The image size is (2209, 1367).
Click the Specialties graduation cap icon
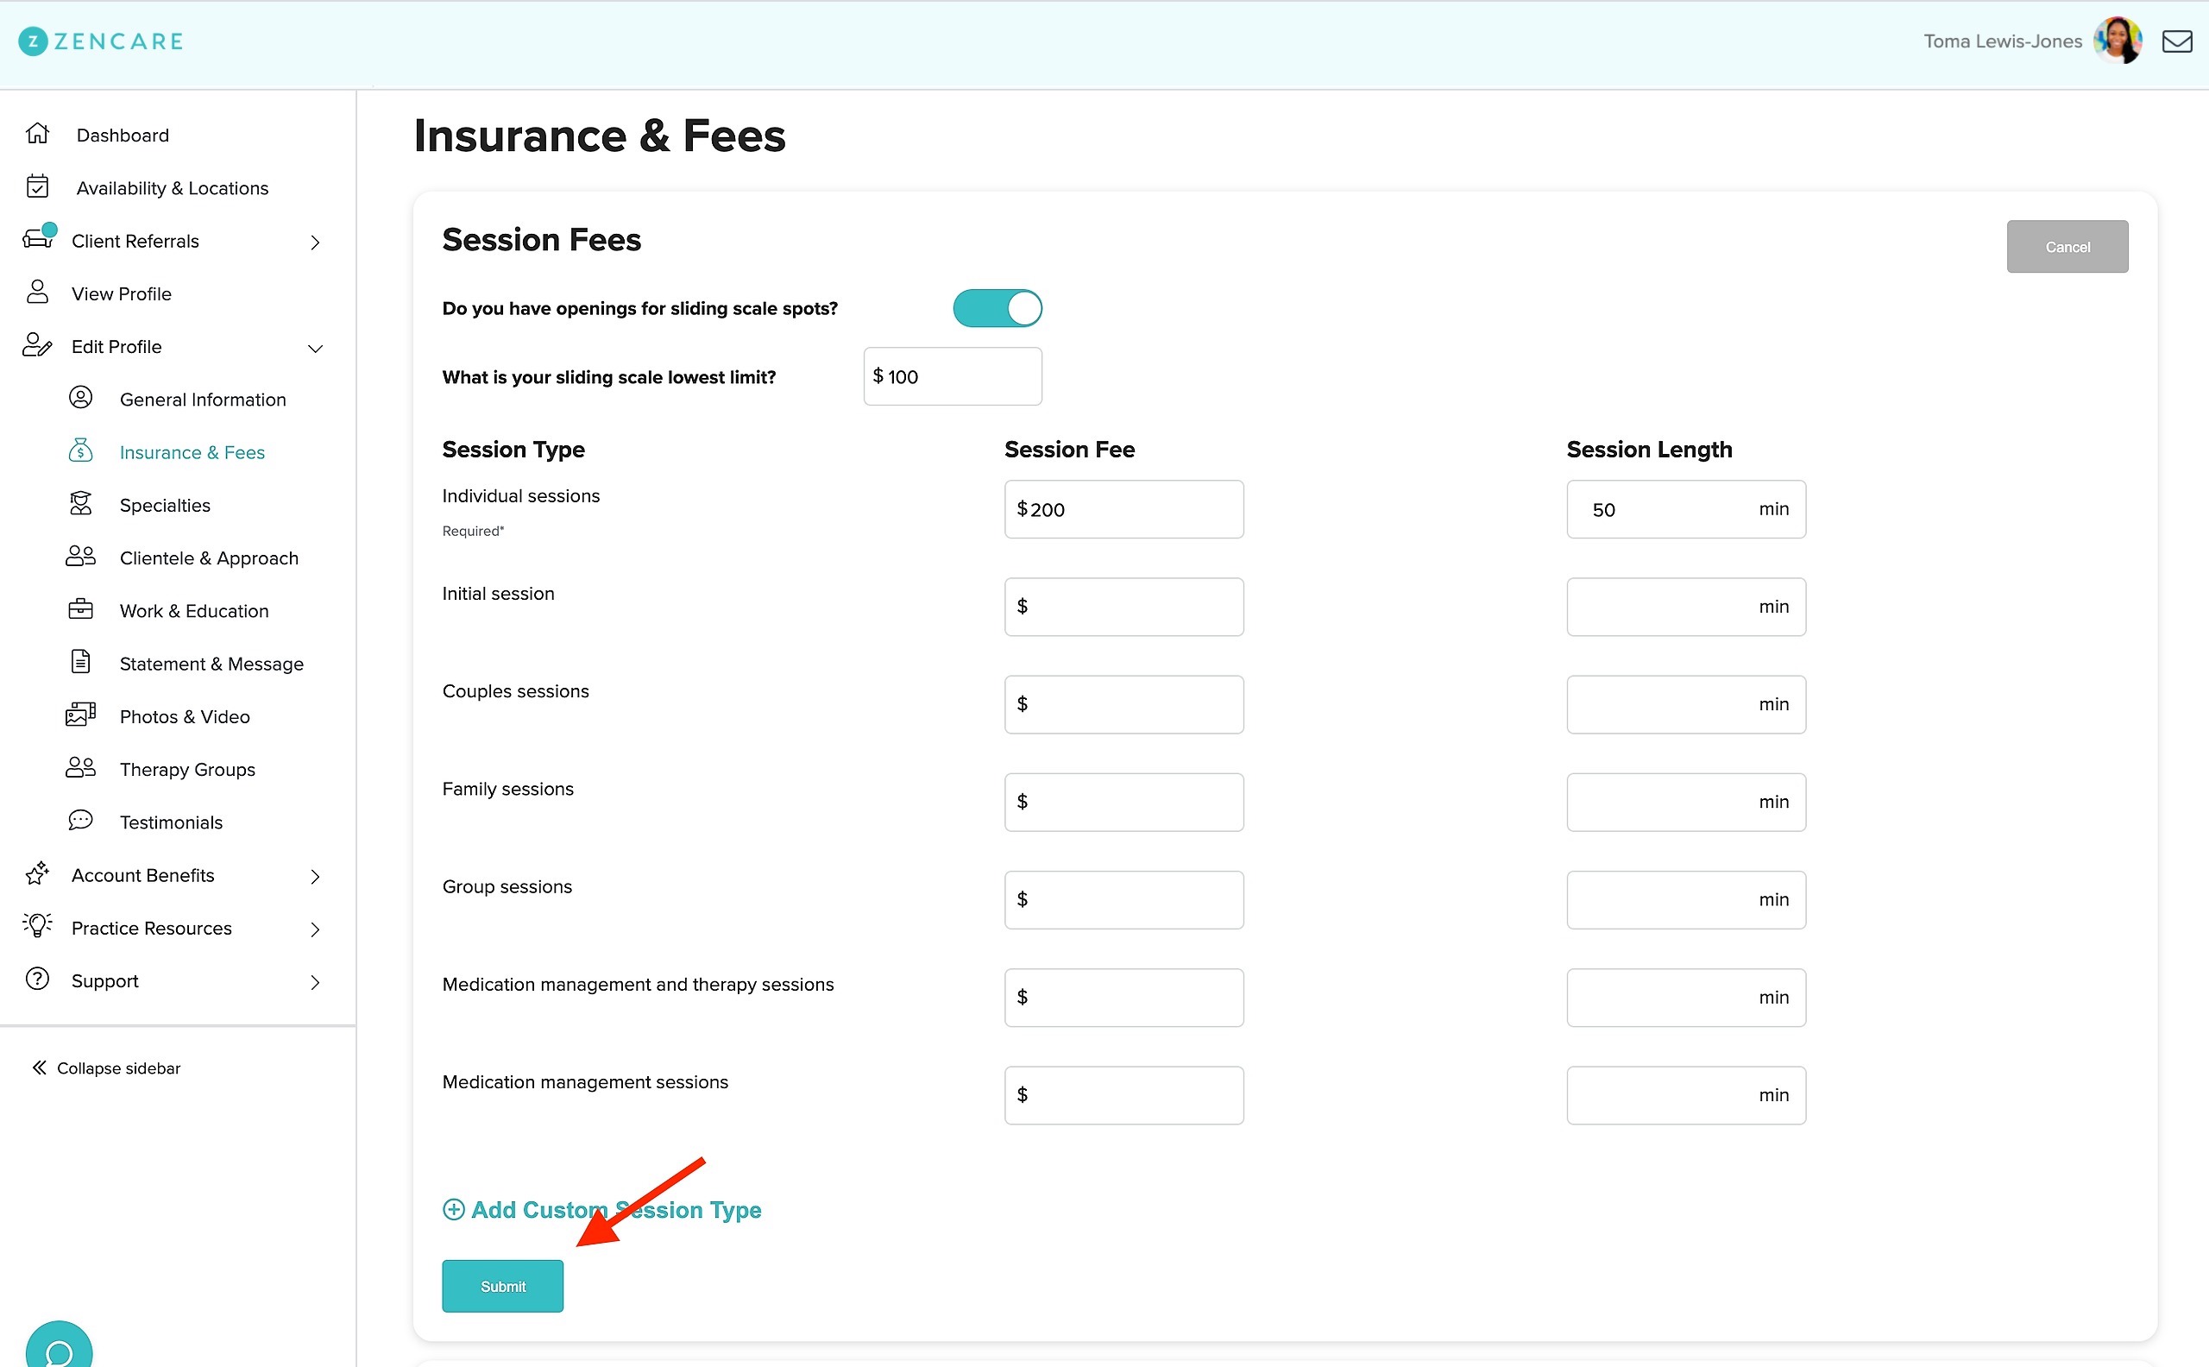click(x=80, y=504)
